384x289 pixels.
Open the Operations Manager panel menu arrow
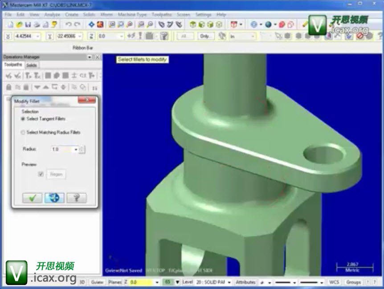point(90,57)
